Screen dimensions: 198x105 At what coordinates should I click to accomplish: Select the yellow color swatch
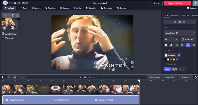coord(174,60)
